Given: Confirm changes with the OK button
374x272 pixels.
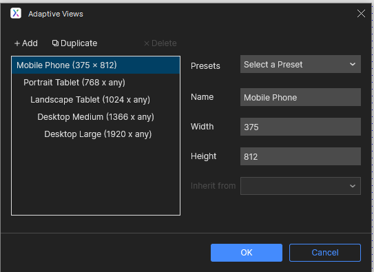Looking at the screenshot, I should [247, 253].
